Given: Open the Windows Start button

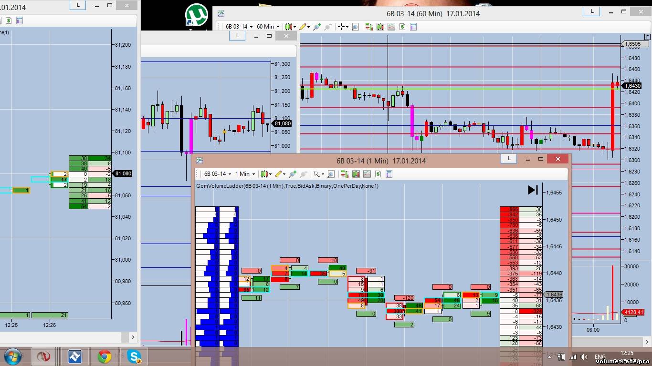Looking at the screenshot, I should coord(12,356).
